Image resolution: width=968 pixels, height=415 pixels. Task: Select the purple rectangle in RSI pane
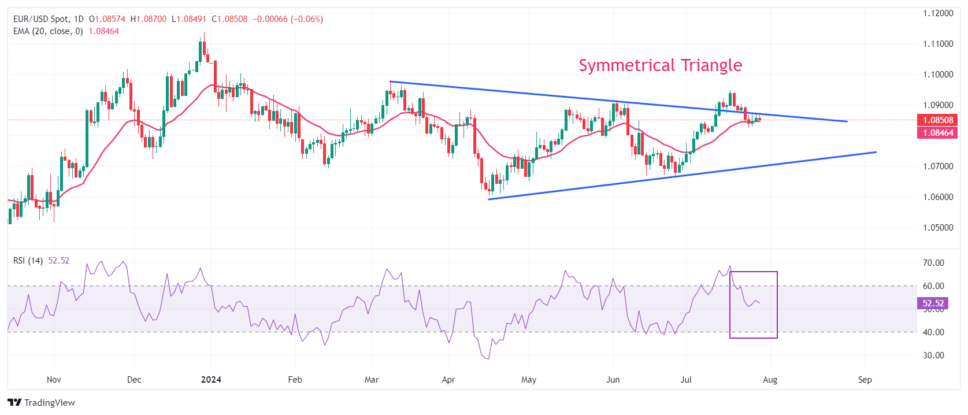tap(777, 305)
